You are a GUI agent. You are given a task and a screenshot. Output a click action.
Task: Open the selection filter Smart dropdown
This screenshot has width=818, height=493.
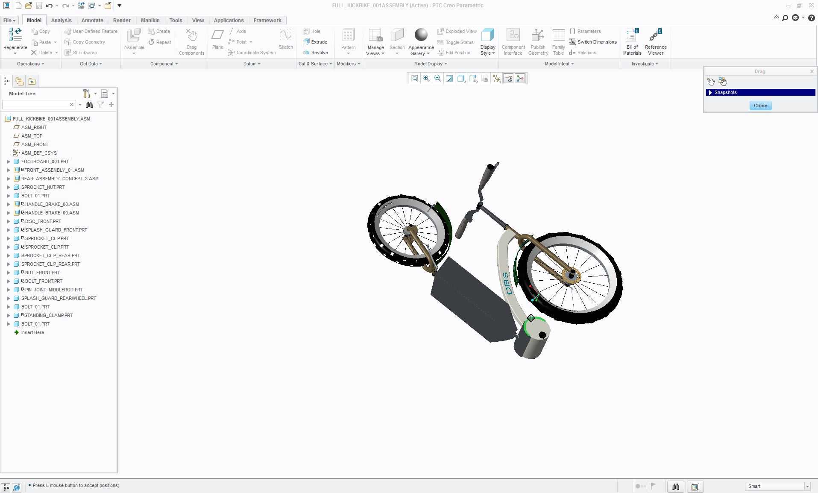click(777, 486)
